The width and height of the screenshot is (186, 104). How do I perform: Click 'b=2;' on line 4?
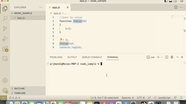68,29
